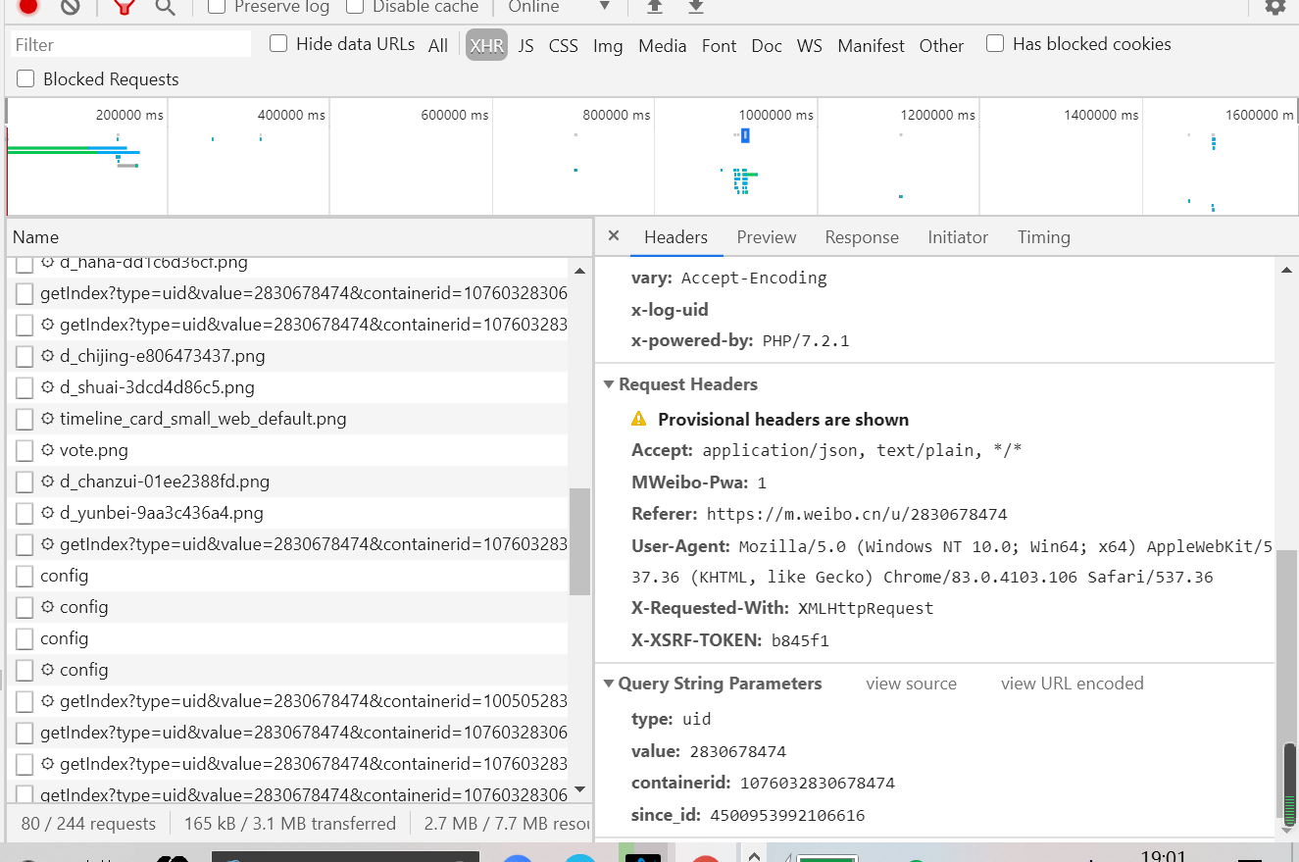1299x862 pixels.
Task: Open the Initiator tab
Action: tap(958, 237)
